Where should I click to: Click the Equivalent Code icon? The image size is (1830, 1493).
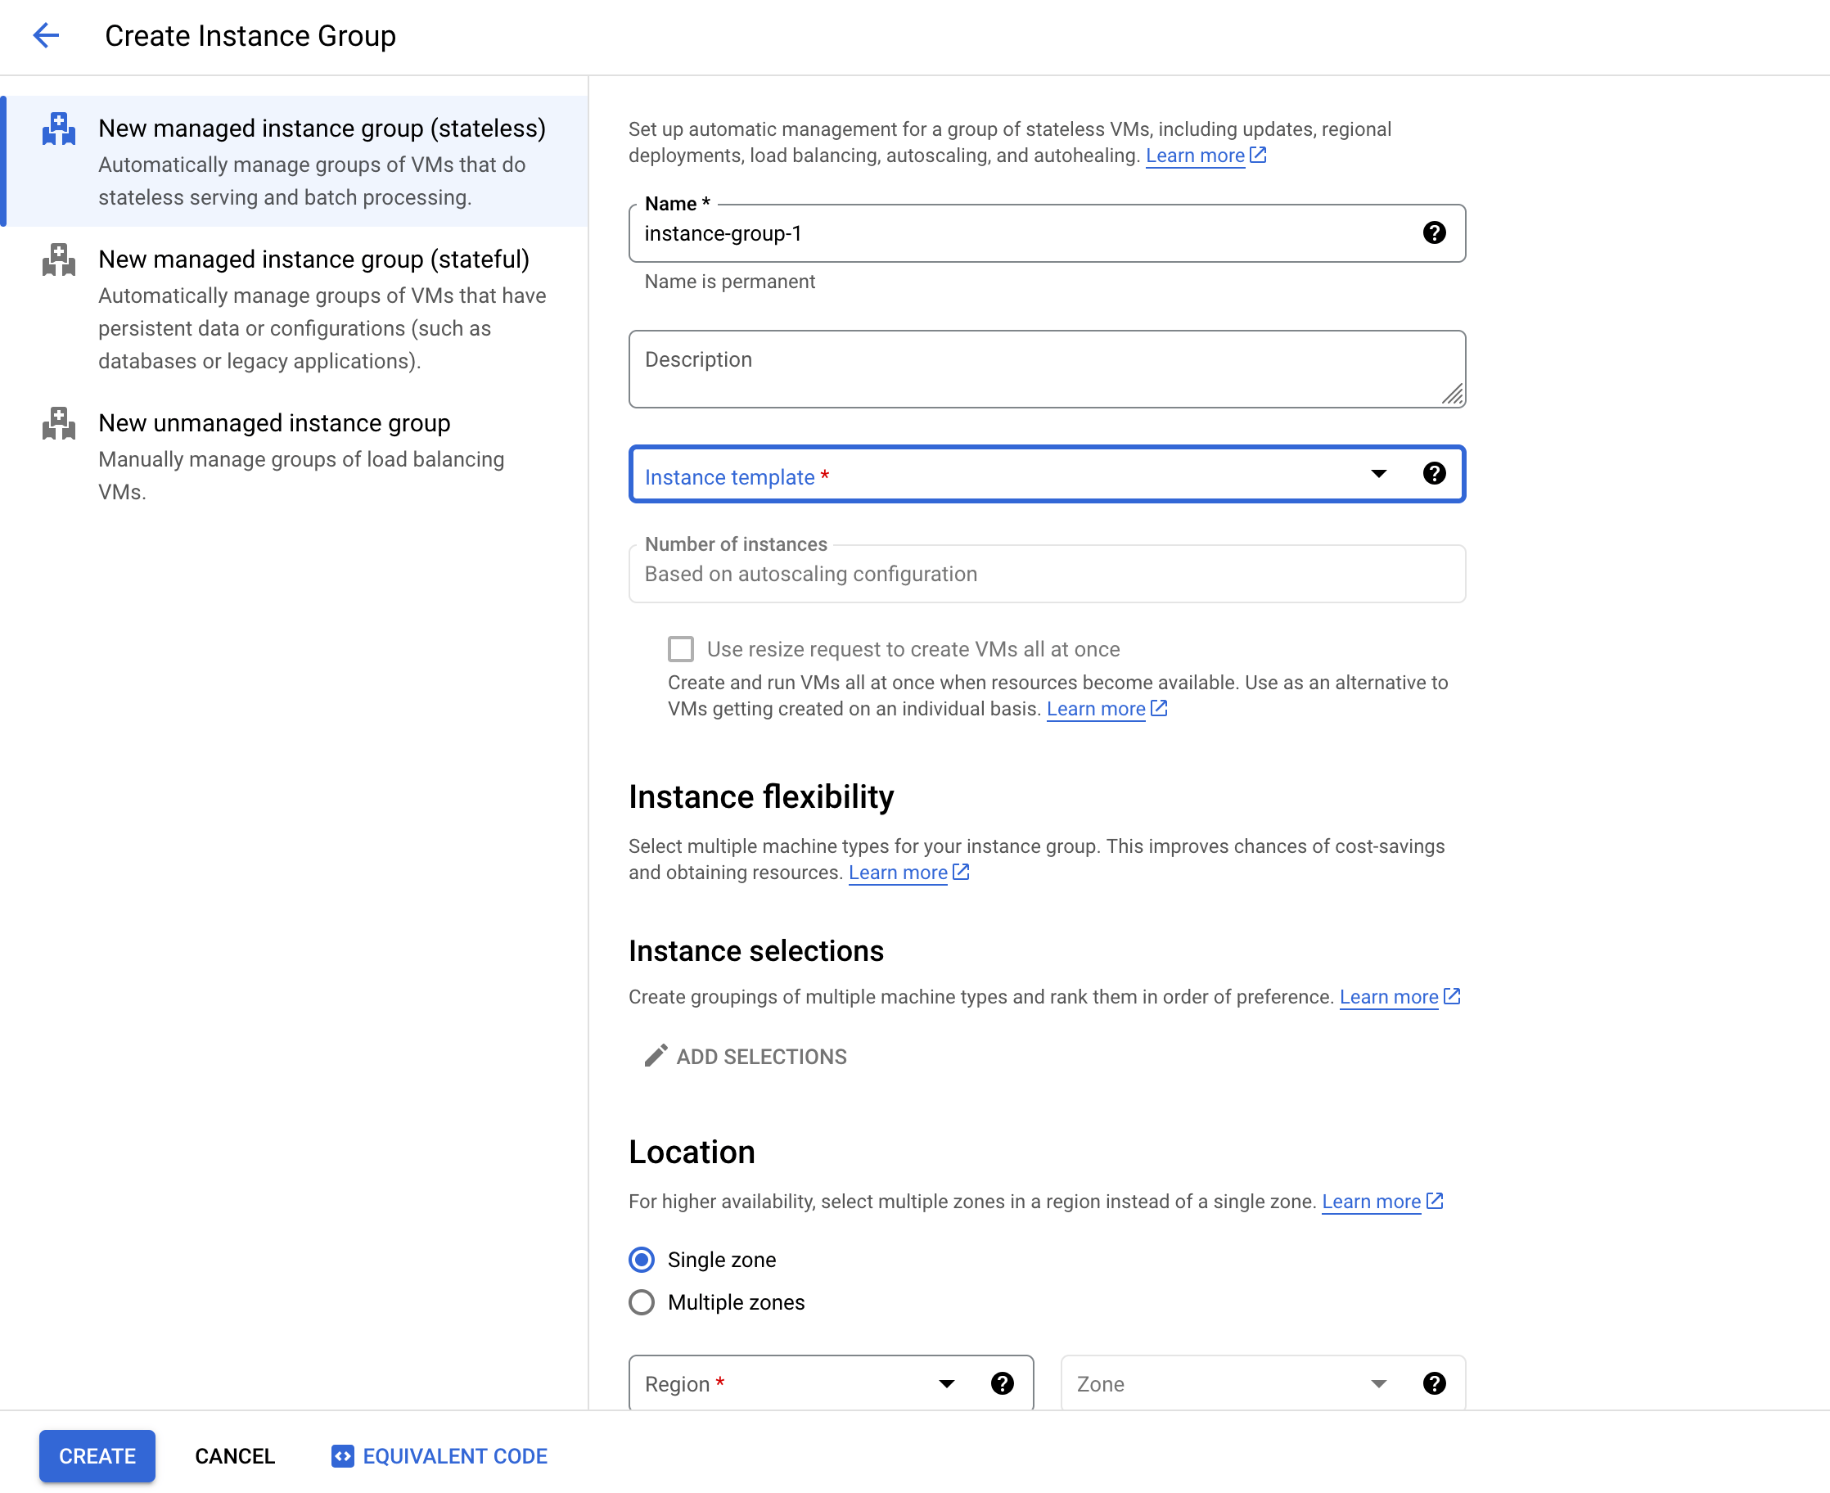point(342,1456)
